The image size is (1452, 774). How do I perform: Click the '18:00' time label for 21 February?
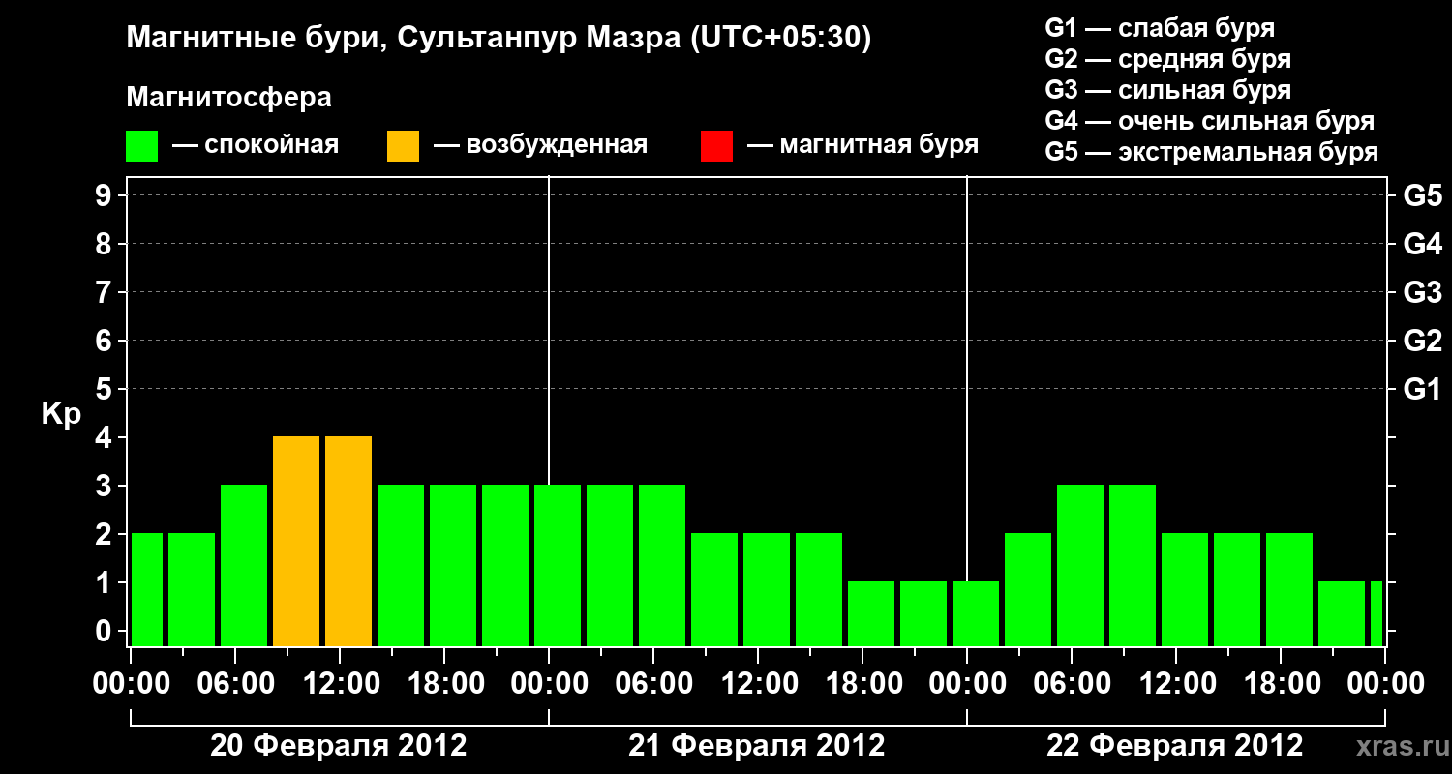[862, 683]
